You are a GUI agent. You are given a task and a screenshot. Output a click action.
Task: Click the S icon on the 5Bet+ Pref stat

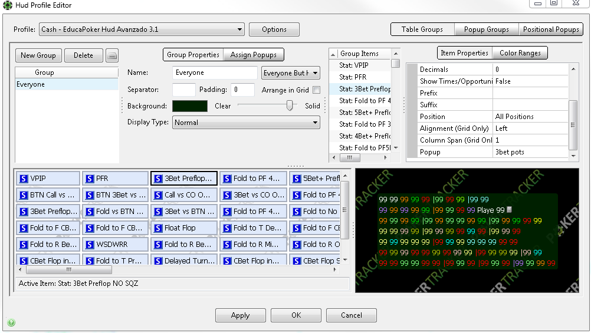tap(297, 179)
